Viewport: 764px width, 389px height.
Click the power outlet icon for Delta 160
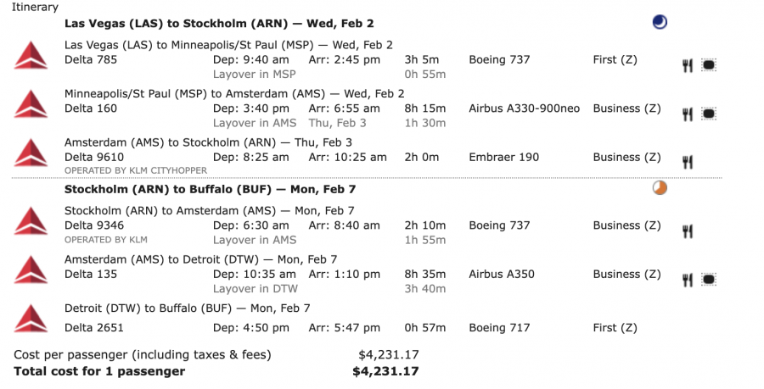click(x=708, y=114)
